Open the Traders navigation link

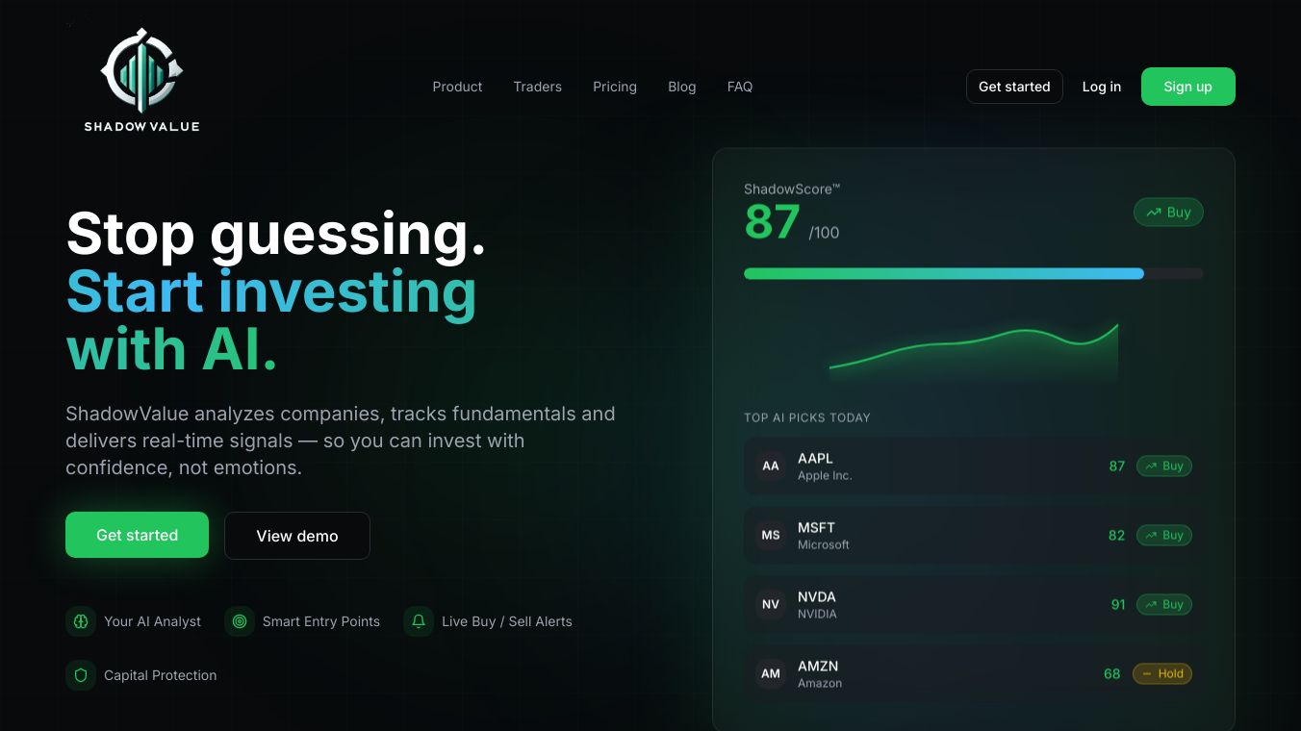point(538,87)
